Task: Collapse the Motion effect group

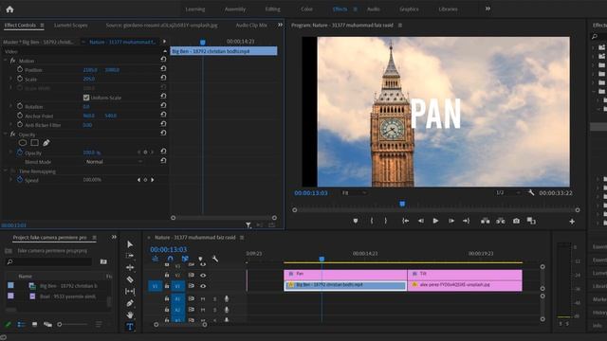Action: tap(6, 61)
